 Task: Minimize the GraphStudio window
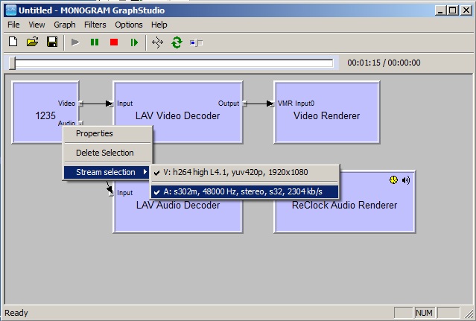click(440, 10)
